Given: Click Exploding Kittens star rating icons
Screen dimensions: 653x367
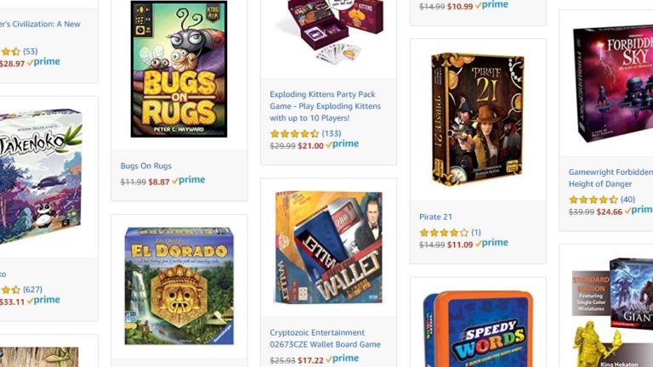Looking at the screenshot, I should 294,133.
